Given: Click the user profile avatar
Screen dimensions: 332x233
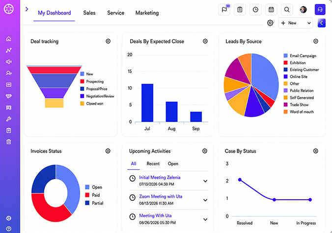Looking at the screenshot, I should [x=303, y=9].
